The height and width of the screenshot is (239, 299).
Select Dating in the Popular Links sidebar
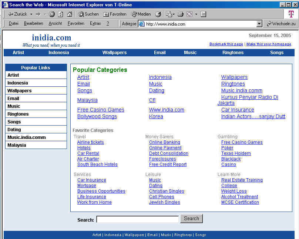(36, 129)
